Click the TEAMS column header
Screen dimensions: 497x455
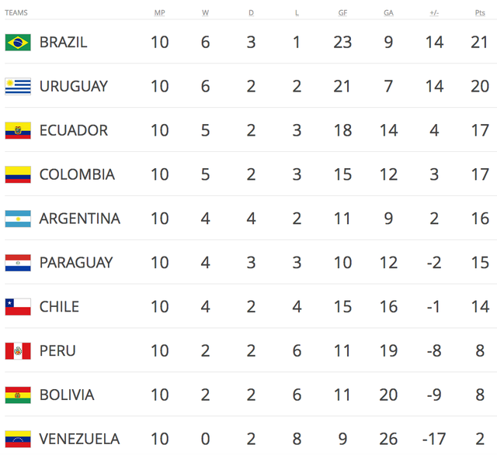(16, 13)
